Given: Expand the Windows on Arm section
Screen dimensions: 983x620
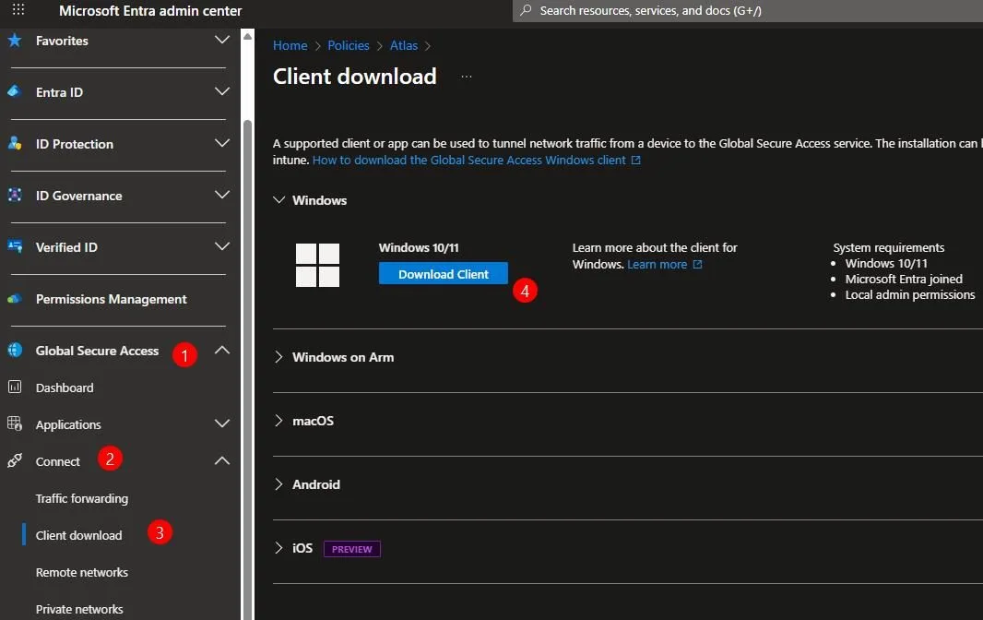Looking at the screenshot, I should point(279,356).
